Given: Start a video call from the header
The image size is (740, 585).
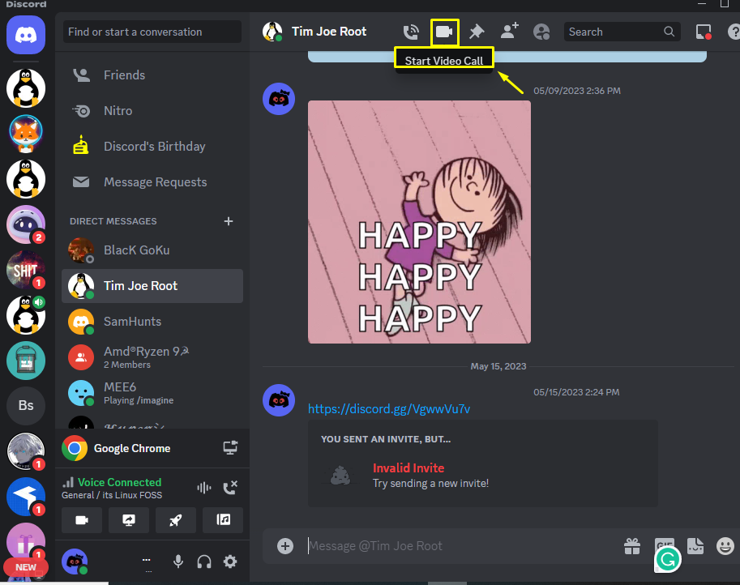Looking at the screenshot, I should (444, 32).
